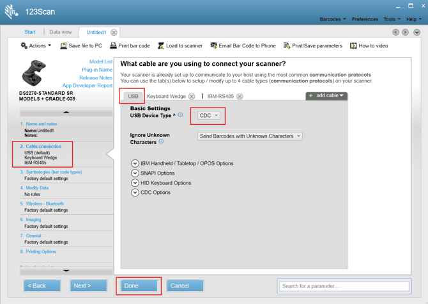This screenshot has width=428, height=304.
Task: Click Save file to PC icon
Action: coord(63,46)
